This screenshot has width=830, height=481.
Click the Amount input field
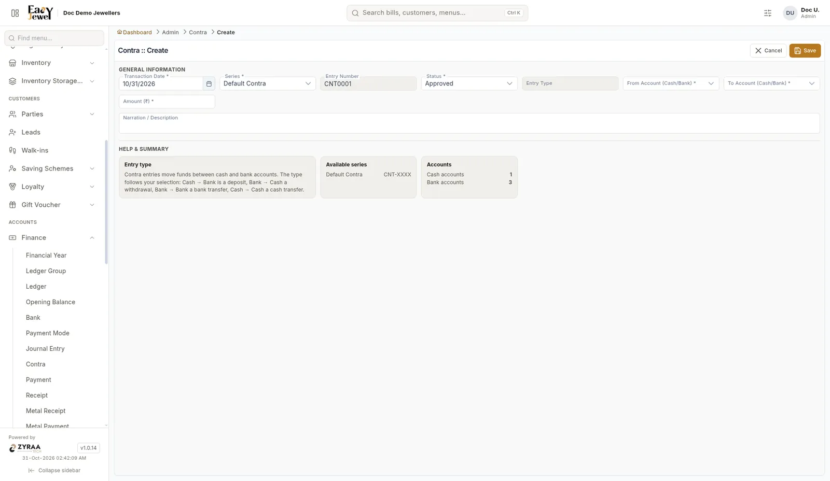click(167, 102)
